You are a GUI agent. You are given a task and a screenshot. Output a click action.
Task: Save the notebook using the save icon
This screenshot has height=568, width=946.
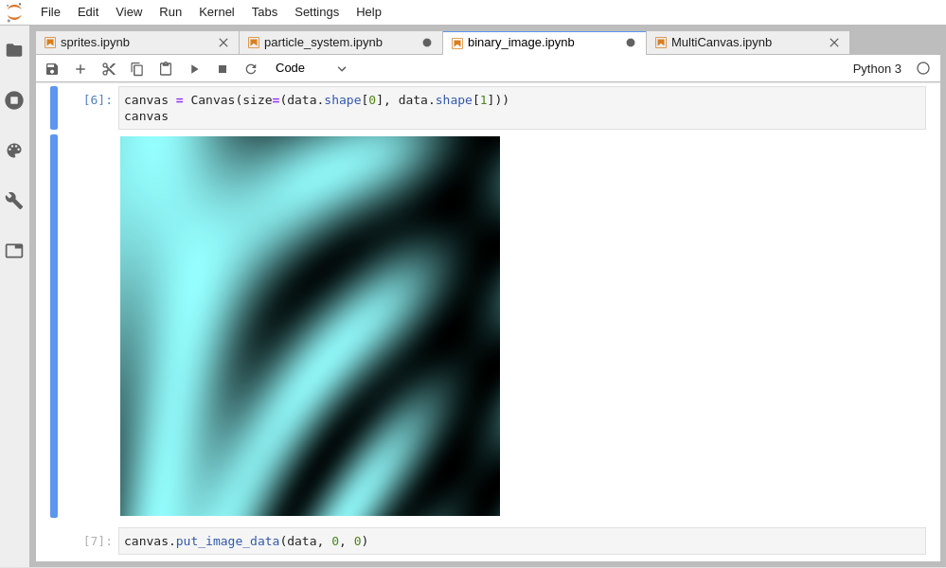point(52,68)
